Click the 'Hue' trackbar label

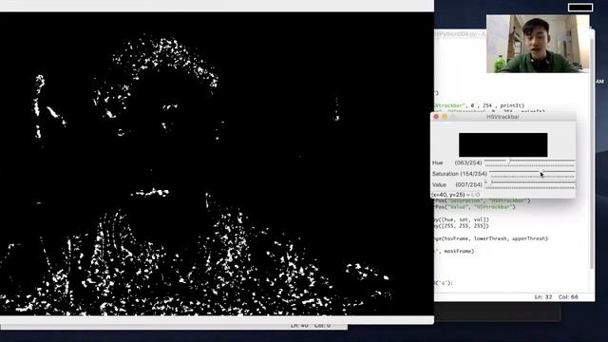coord(437,162)
